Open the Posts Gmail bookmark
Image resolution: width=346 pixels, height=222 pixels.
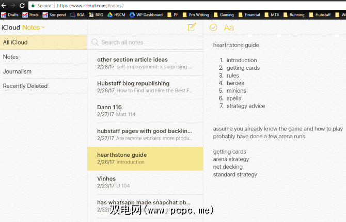coord(30,15)
